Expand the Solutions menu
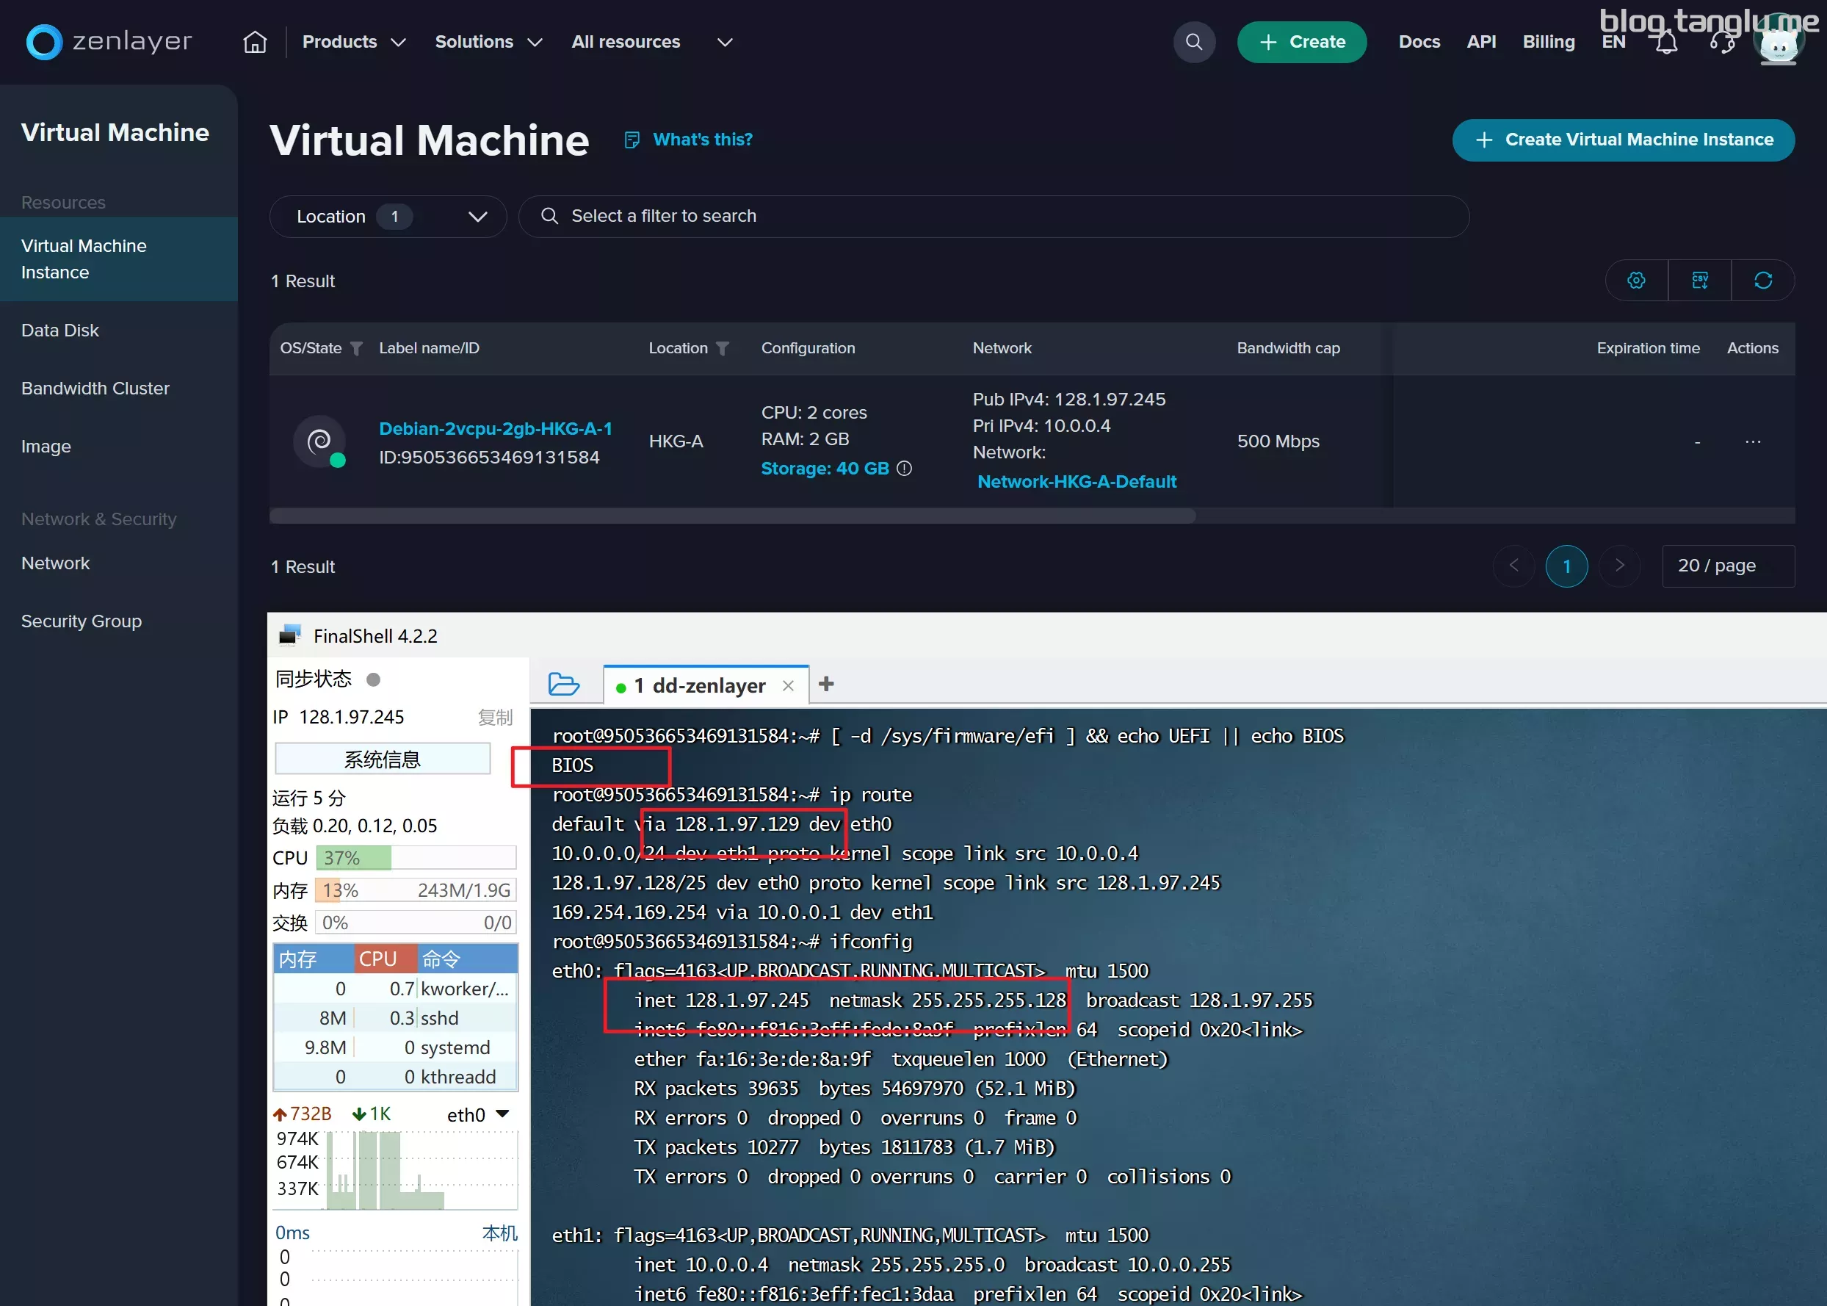This screenshot has width=1827, height=1306. 489,42
